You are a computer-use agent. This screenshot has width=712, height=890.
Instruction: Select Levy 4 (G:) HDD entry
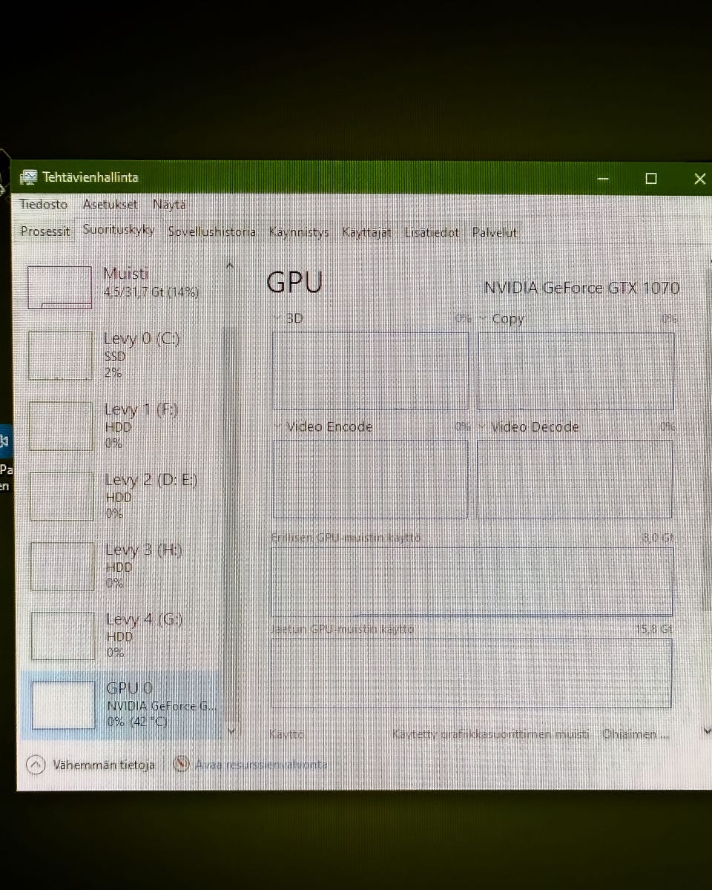click(122, 636)
